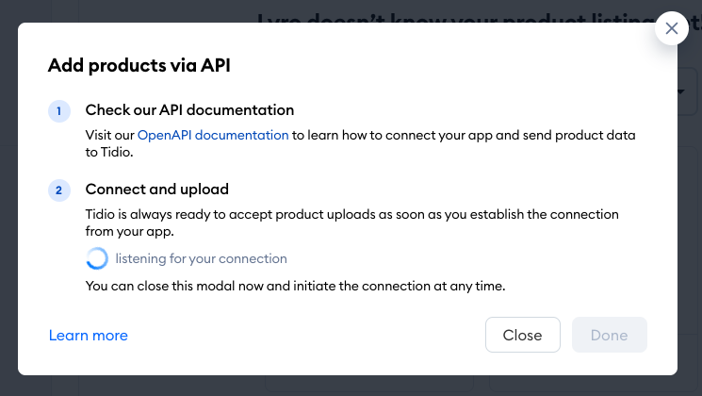The width and height of the screenshot is (702, 396).
Task: Click the Learn more link
Action: [89, 336]
